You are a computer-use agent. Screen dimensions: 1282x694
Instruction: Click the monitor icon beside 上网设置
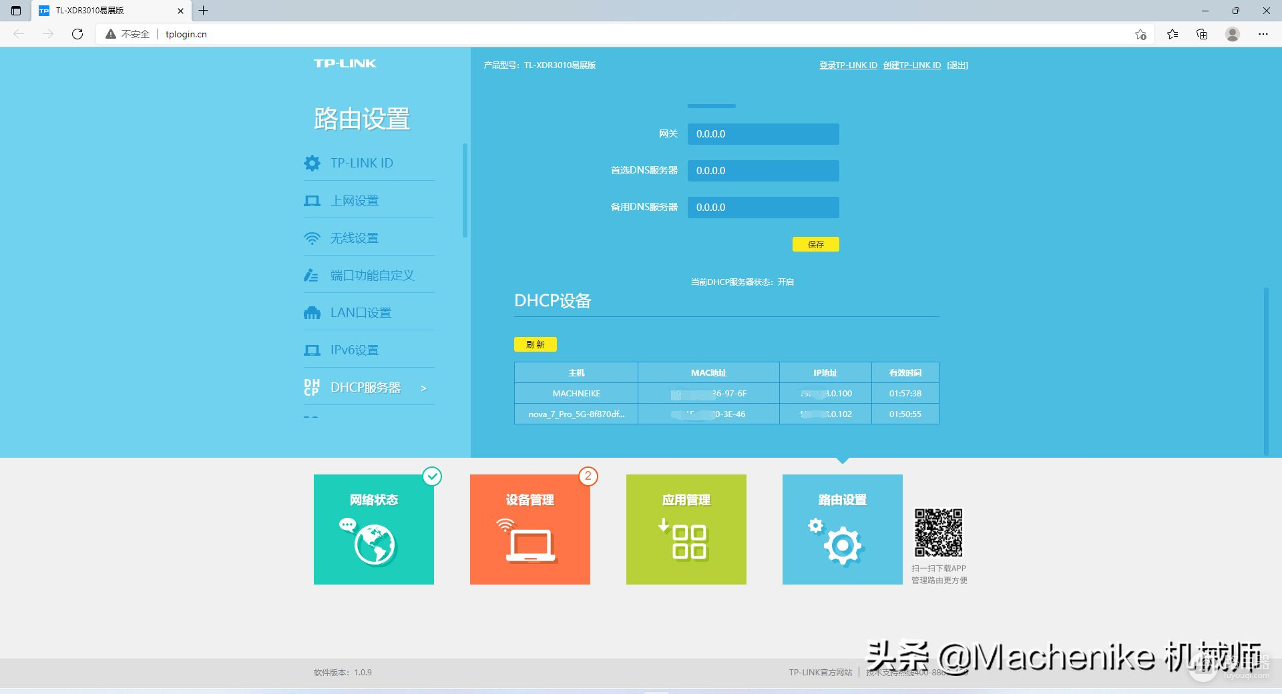pyautogui.click(x=312, y=201)
